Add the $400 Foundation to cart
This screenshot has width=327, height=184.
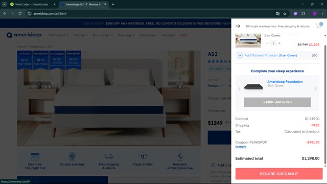coord(277,102)
